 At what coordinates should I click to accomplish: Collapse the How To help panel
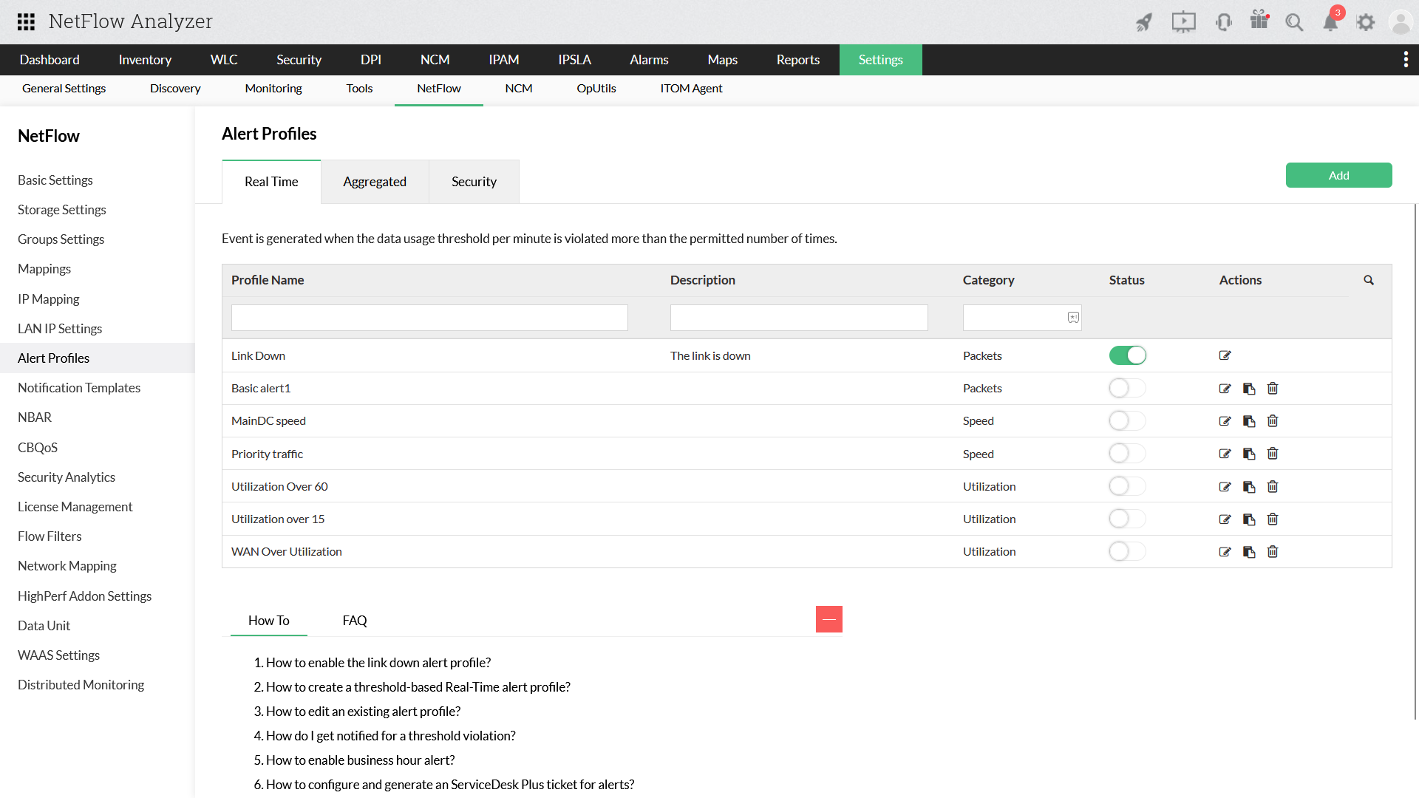829,619
